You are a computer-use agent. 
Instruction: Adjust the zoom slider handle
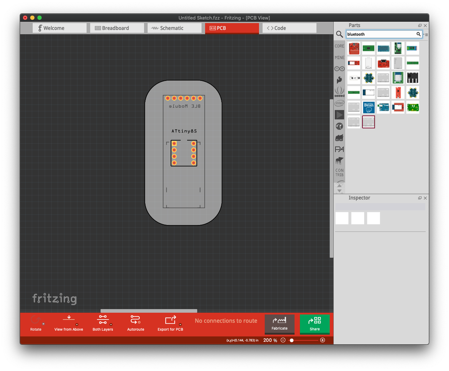point(291,340)
